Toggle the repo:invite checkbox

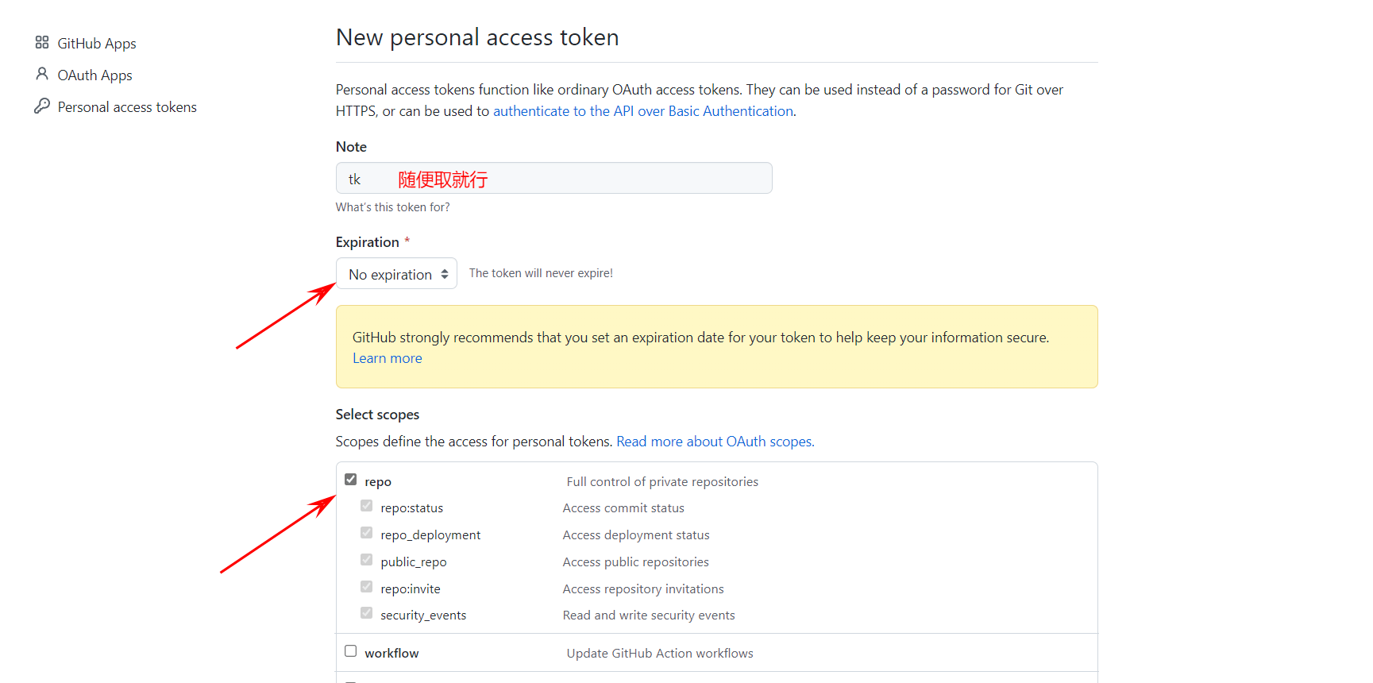[366, 586]
